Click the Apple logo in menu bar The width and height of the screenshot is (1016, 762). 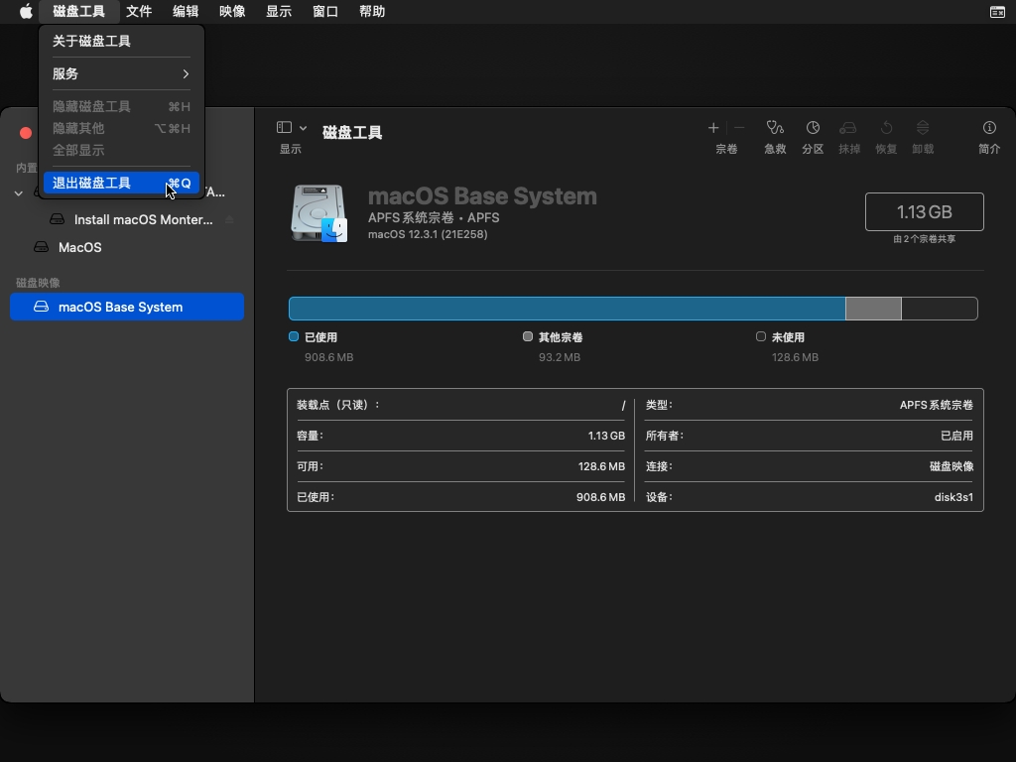26,12
